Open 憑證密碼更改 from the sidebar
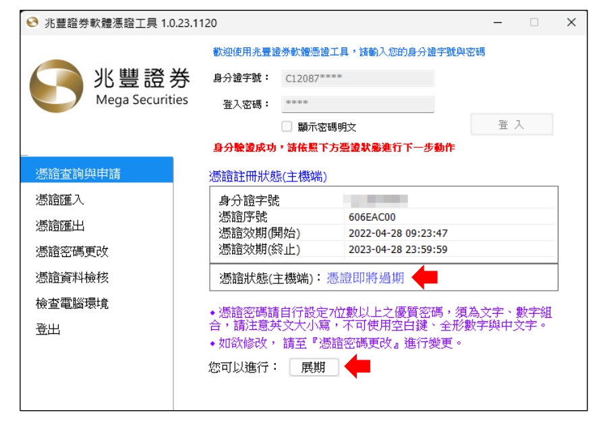 tap(72, 252)
